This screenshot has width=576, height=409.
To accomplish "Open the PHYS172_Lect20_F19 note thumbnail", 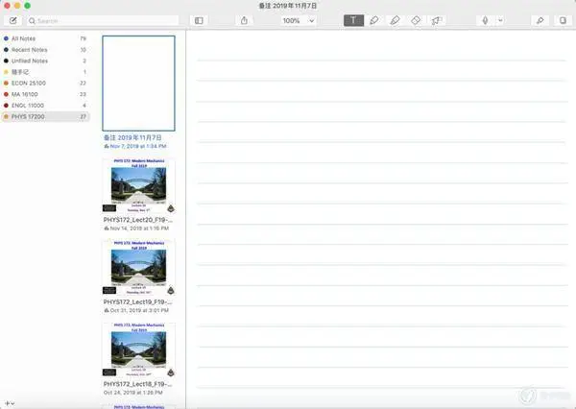I will [x=138, y=185].
